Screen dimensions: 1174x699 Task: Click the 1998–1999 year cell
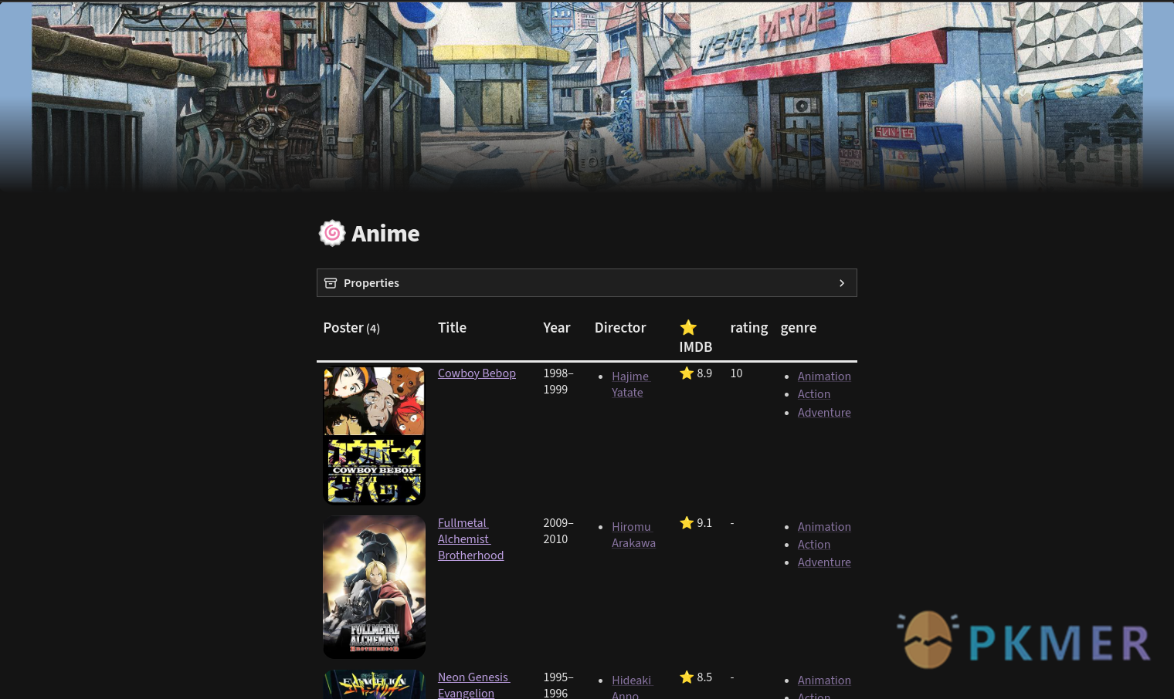pyautogui.click(x=558, y=381)
